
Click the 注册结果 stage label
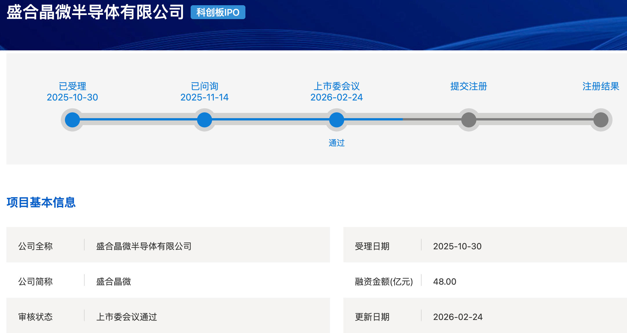coord(601,86)
